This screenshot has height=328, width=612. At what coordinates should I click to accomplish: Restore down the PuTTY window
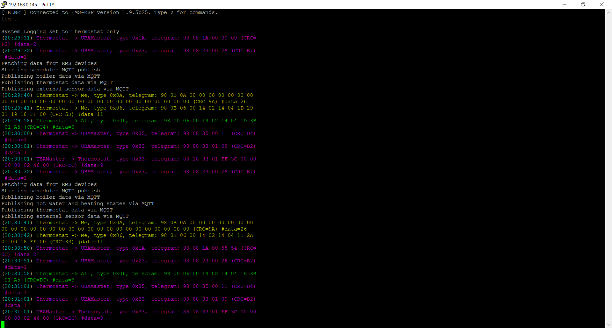(x=583, y=4)
